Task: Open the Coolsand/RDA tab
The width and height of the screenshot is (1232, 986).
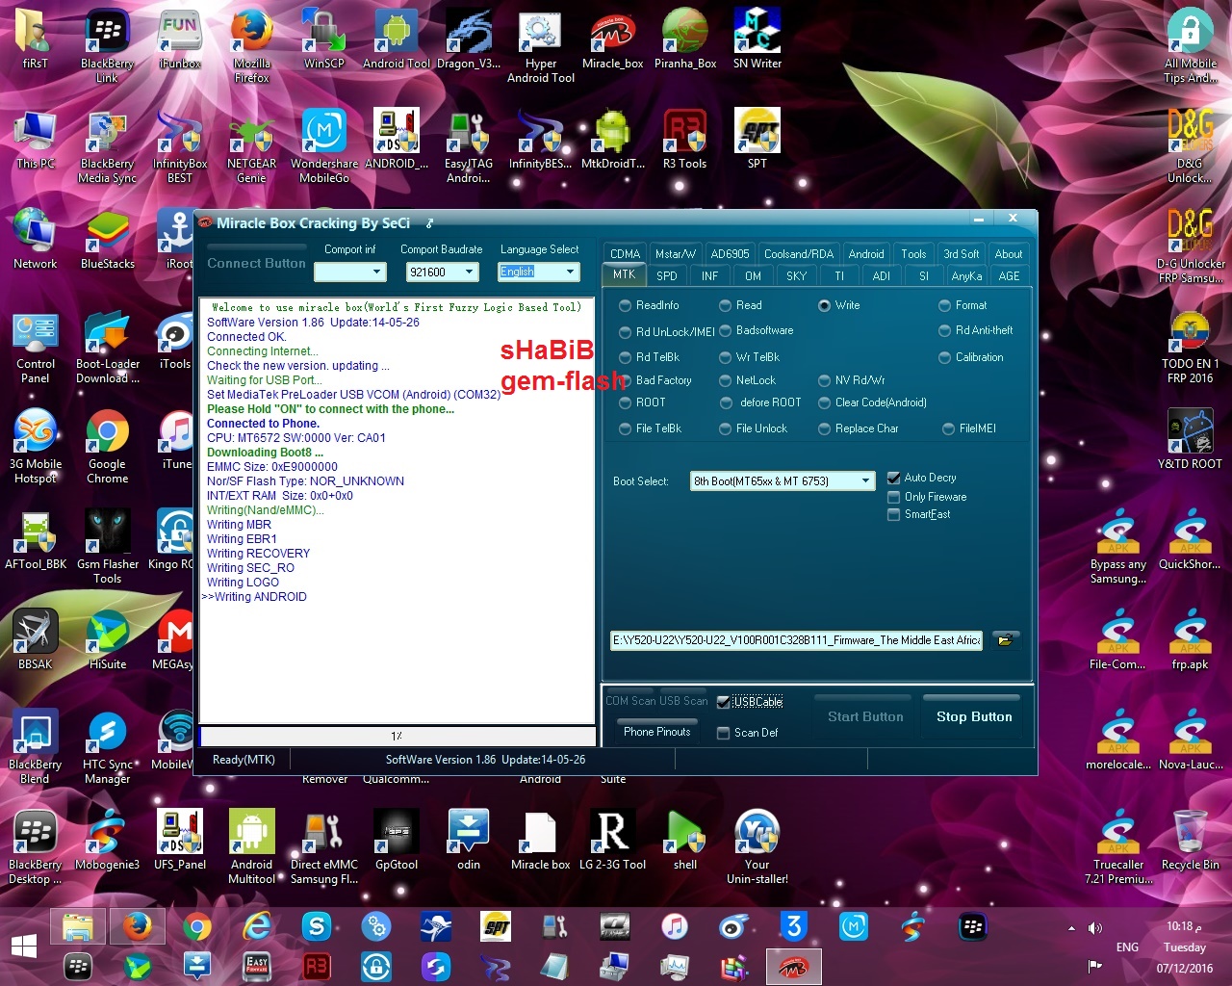Action: click(799, 254)
